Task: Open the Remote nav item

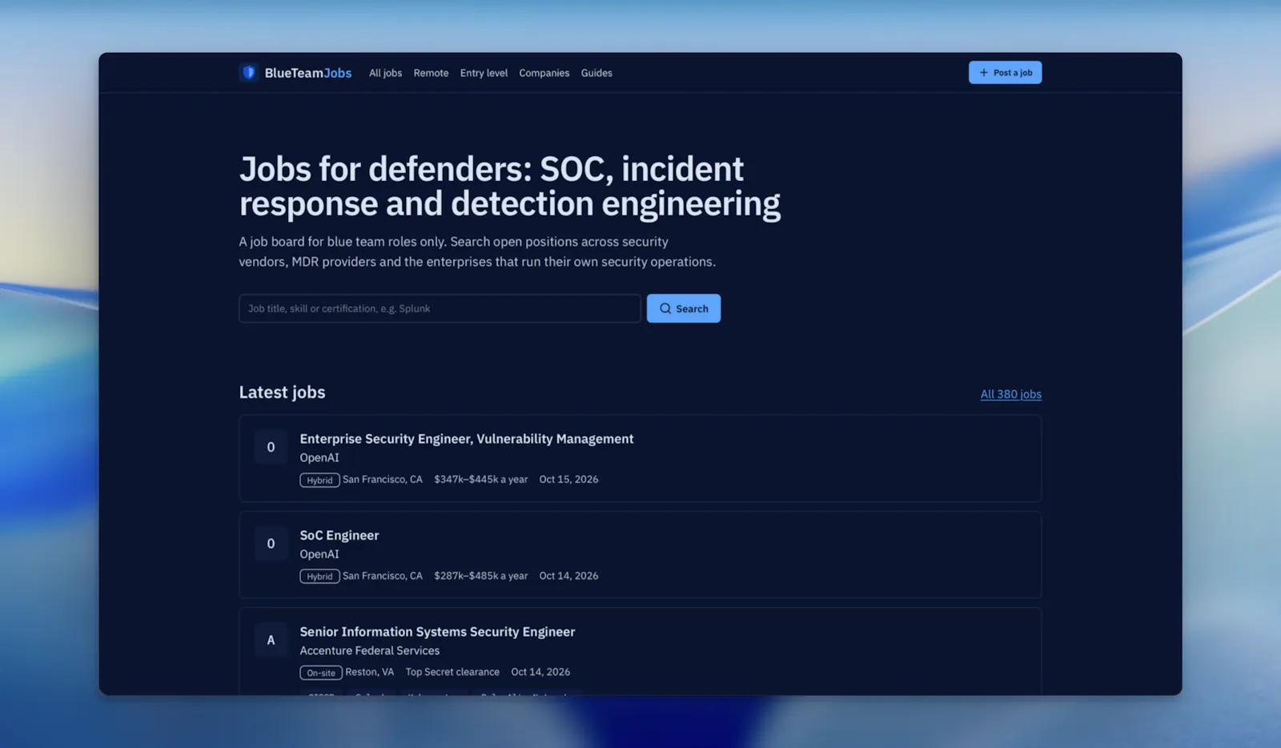Action: point(431,73)
